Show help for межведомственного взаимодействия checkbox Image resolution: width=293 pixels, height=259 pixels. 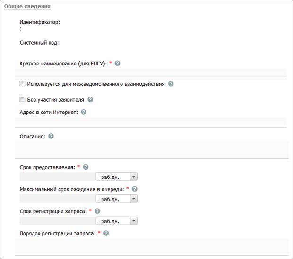point(171,84)
